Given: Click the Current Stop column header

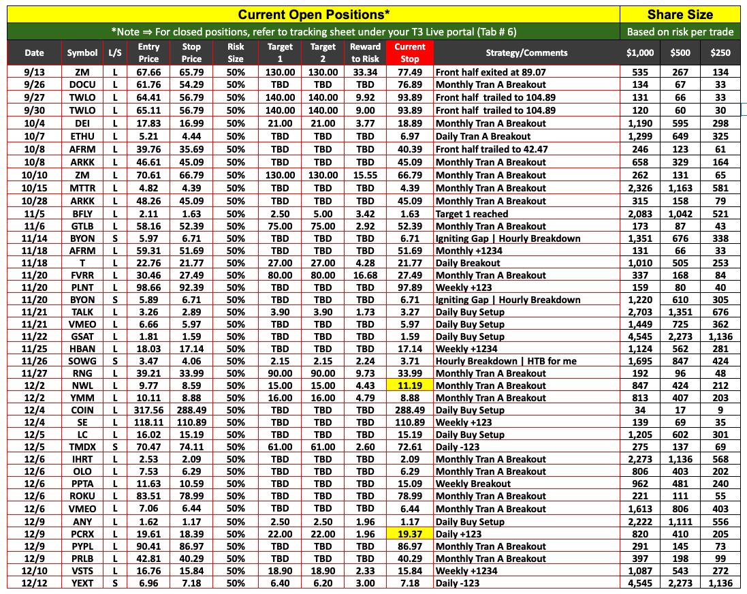Looking at the screenshot, I should pyautogui.click(x=409, y=52).
